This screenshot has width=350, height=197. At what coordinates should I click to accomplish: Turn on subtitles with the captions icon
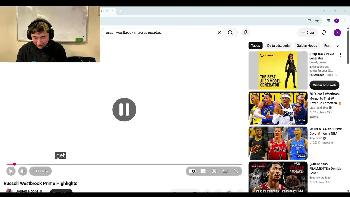[203, 171]
